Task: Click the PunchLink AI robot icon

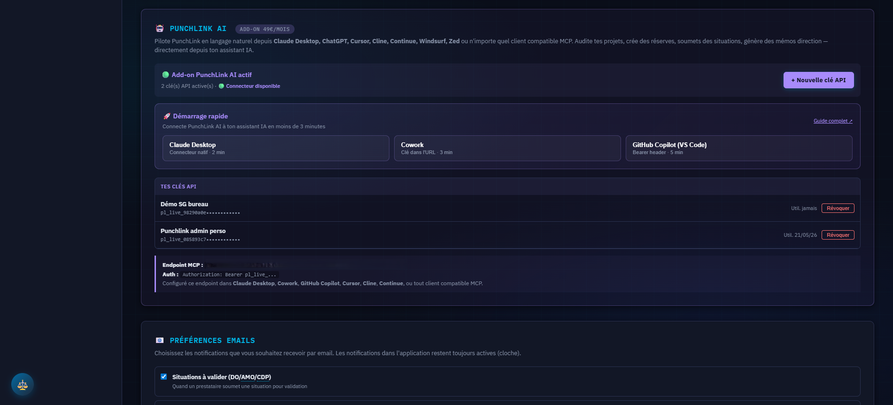Action: [x=160, y=29]
